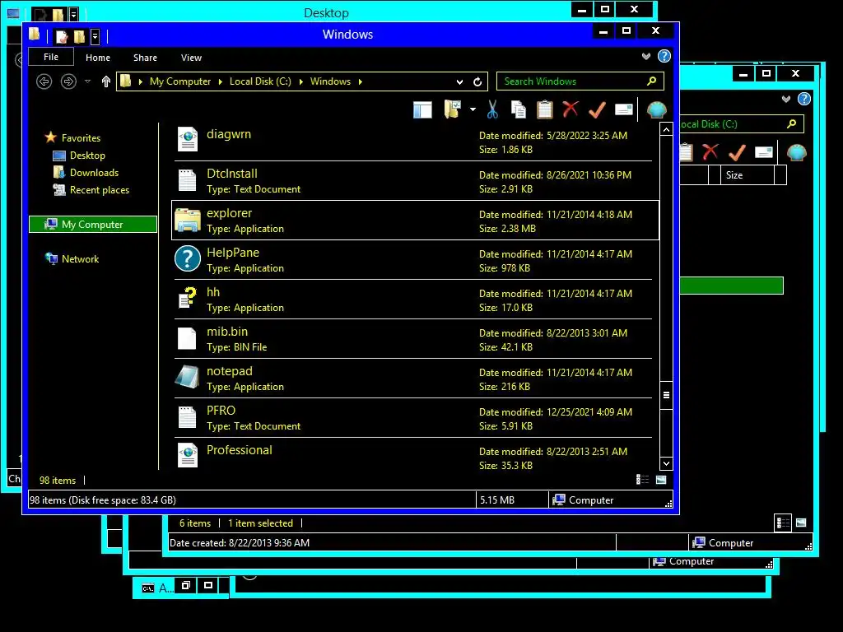Expand the folder options dropdown arrow
Image resolution: width=843 pixels, height=632 pixels.
point(473,109)
